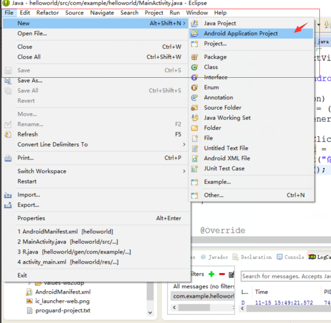
Task: Choose Open File... from File menu
Action: coord(95,33)
